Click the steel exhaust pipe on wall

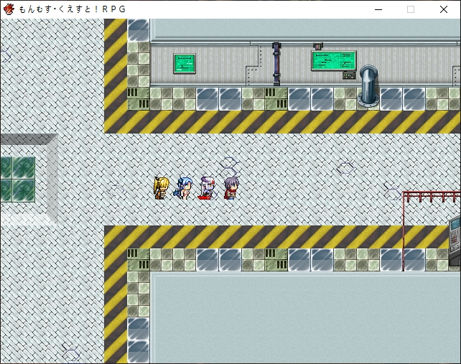coord(367,85)
